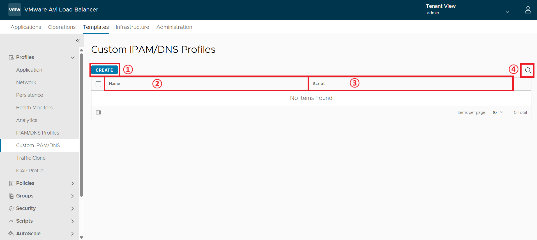
Task: Click the sidebar scrollbar thumb
Action: (x=81, y=125)
